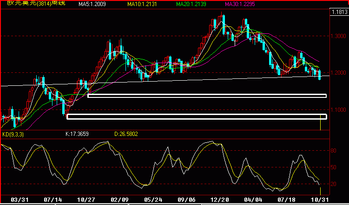Click the 80 level on KD axis

pyautogui.click(x=333, y=151)
